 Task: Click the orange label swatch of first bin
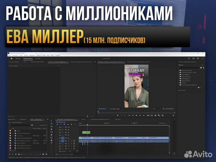tap(10, 131)
